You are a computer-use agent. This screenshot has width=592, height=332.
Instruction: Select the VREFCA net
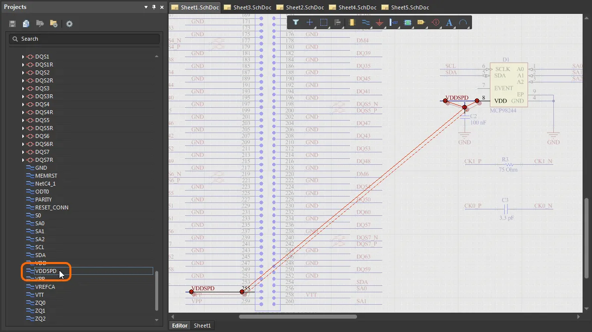click(x=45, y=287)
